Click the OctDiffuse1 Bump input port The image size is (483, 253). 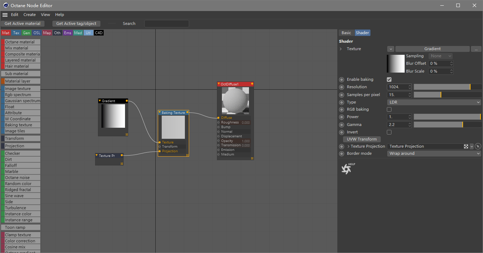(218, 127)
